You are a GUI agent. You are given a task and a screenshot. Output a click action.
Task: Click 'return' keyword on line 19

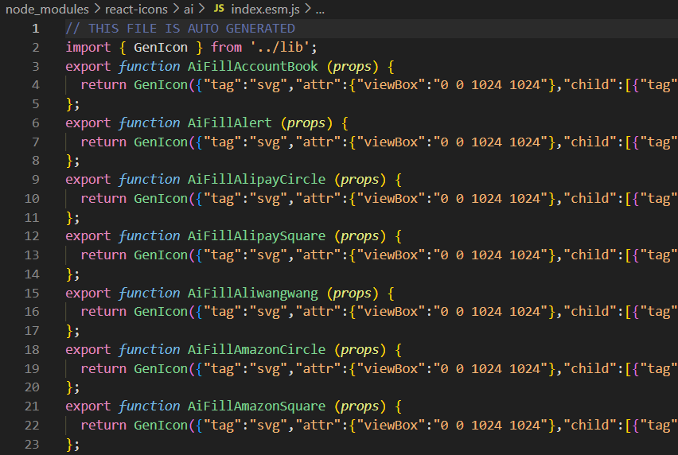[x=103, y=368]
